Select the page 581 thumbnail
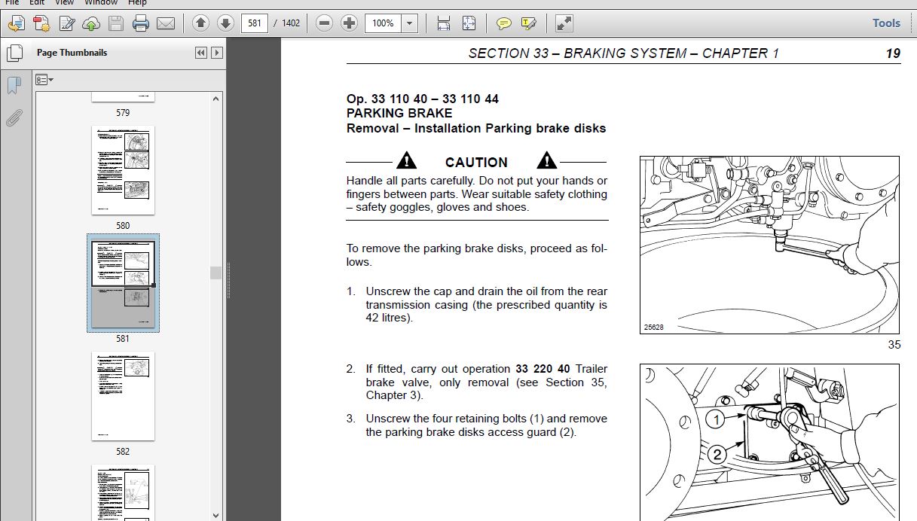The width and height of the screenshot is (917, 521). click(123, 283)
